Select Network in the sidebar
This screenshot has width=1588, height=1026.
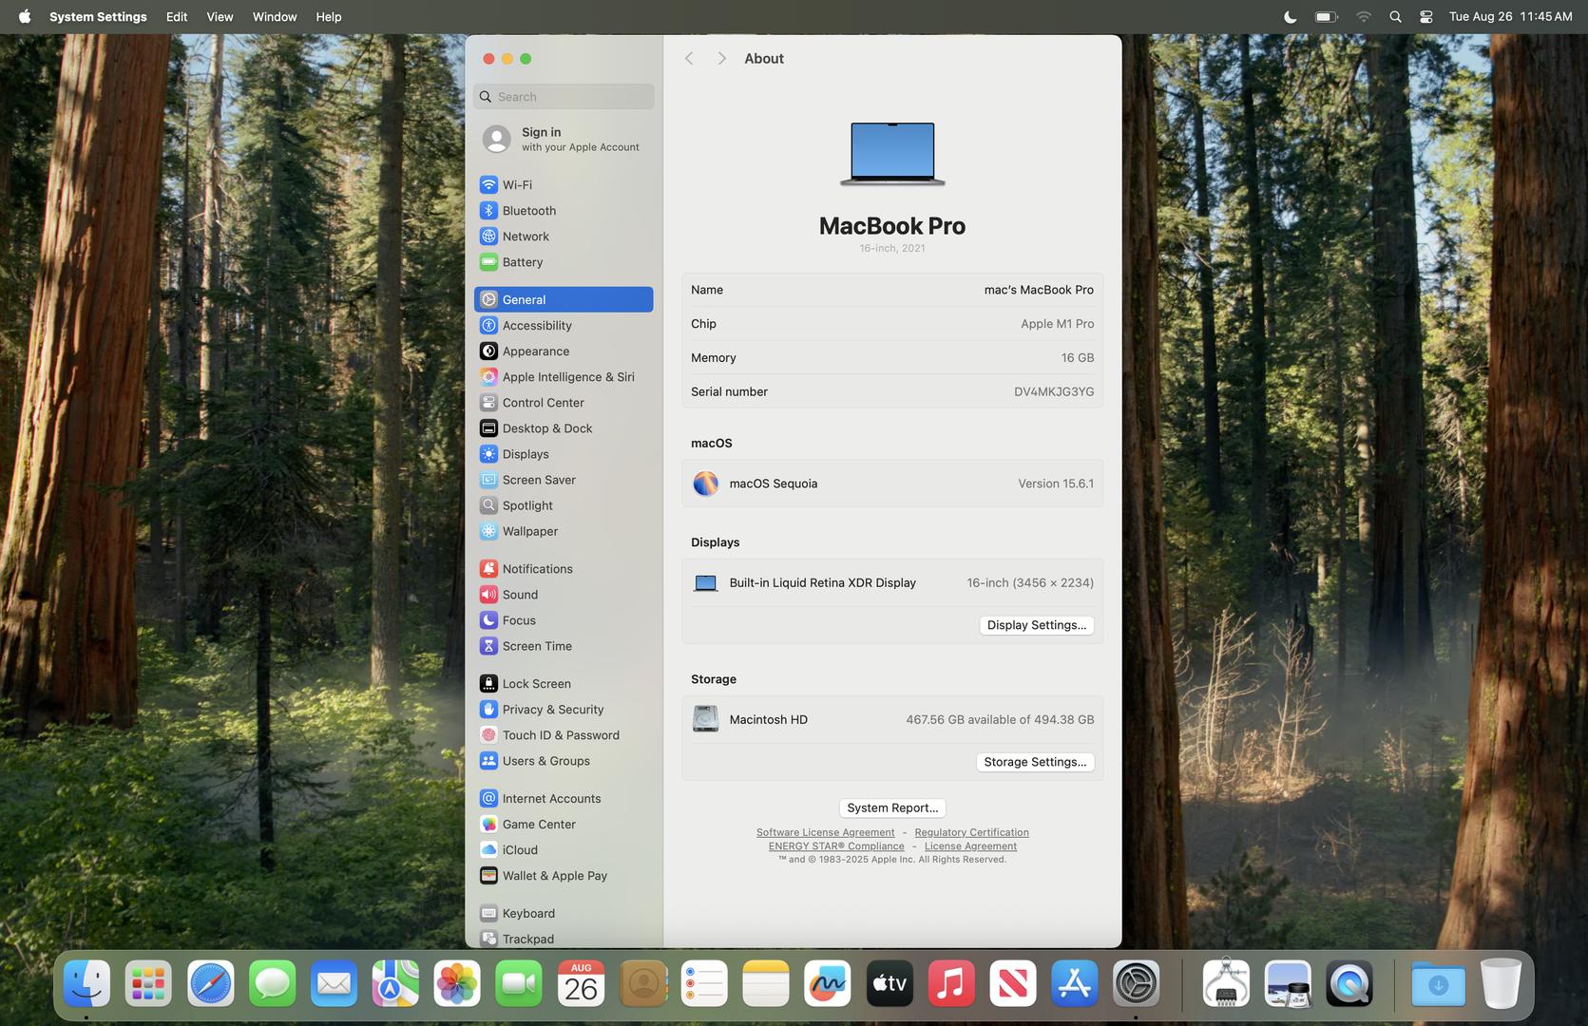564,236
